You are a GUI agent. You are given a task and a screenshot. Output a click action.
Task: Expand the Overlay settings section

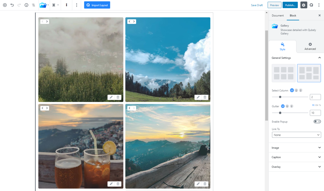click(296, 167)
